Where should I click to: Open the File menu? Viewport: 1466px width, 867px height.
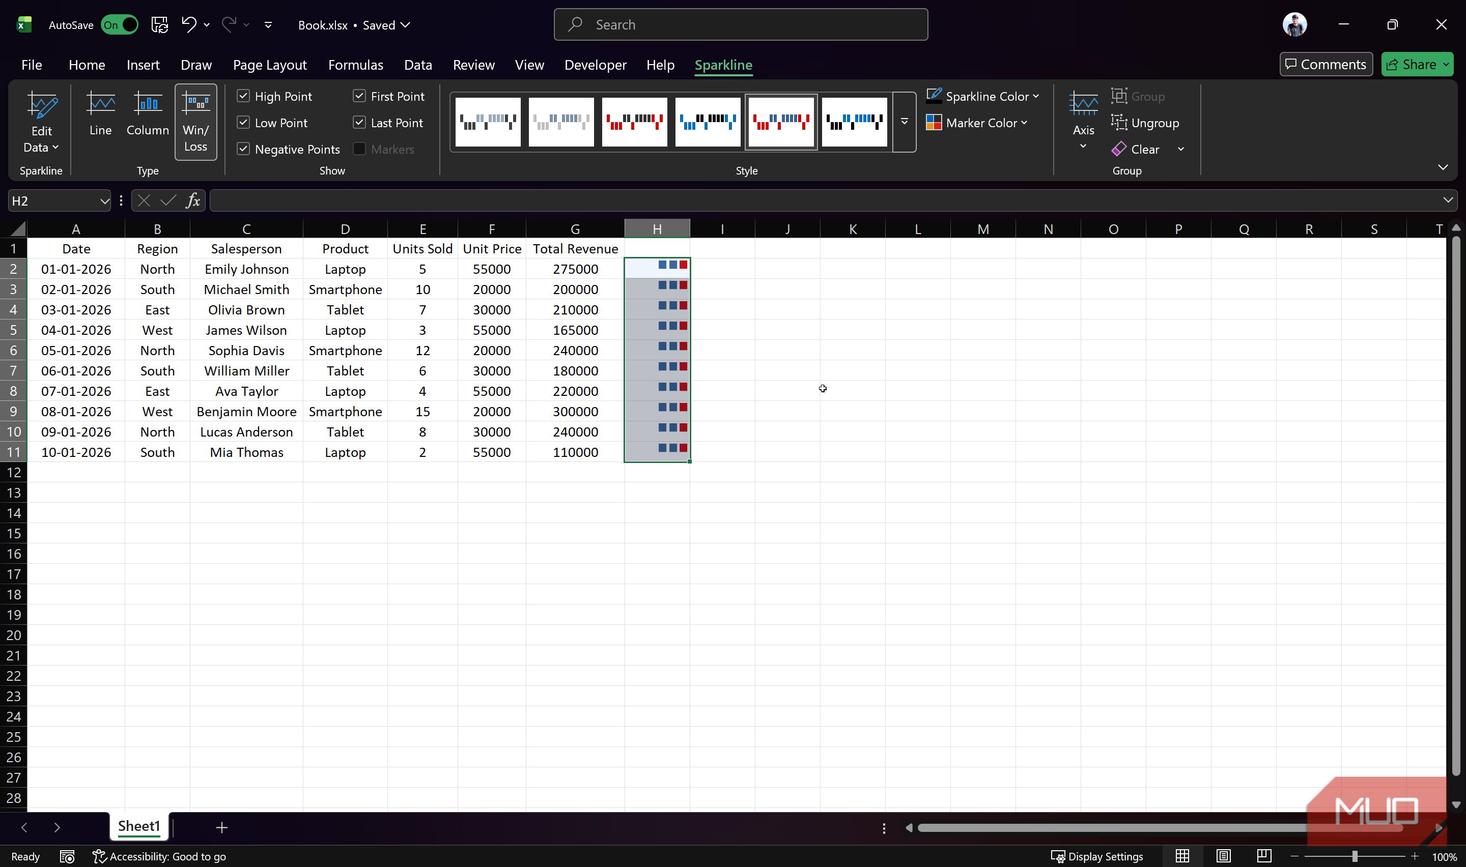[x=32, y=65]
